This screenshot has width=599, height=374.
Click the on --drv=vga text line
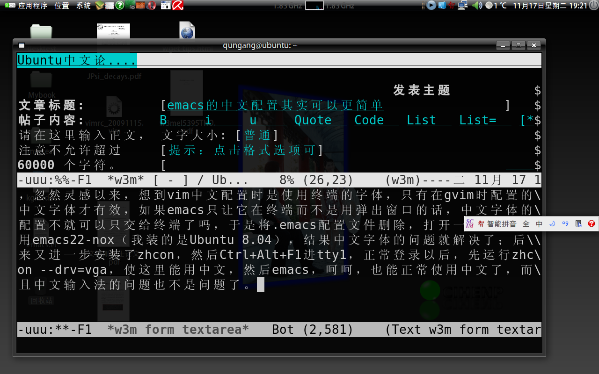click(63, 270)
